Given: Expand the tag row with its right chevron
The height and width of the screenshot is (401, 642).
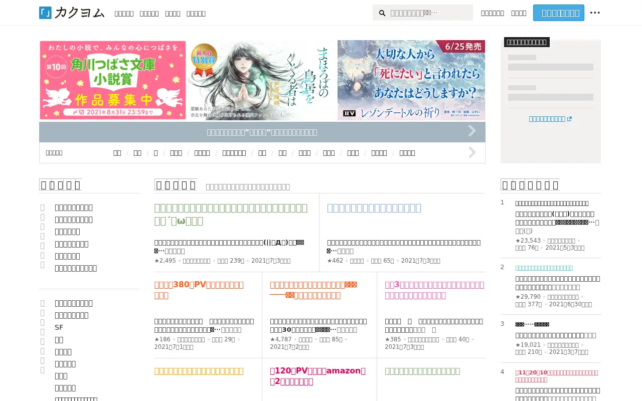Looking at the screenshot, I should point(472,152).
